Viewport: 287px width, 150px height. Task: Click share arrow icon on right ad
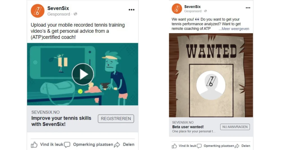coord(237,146)
